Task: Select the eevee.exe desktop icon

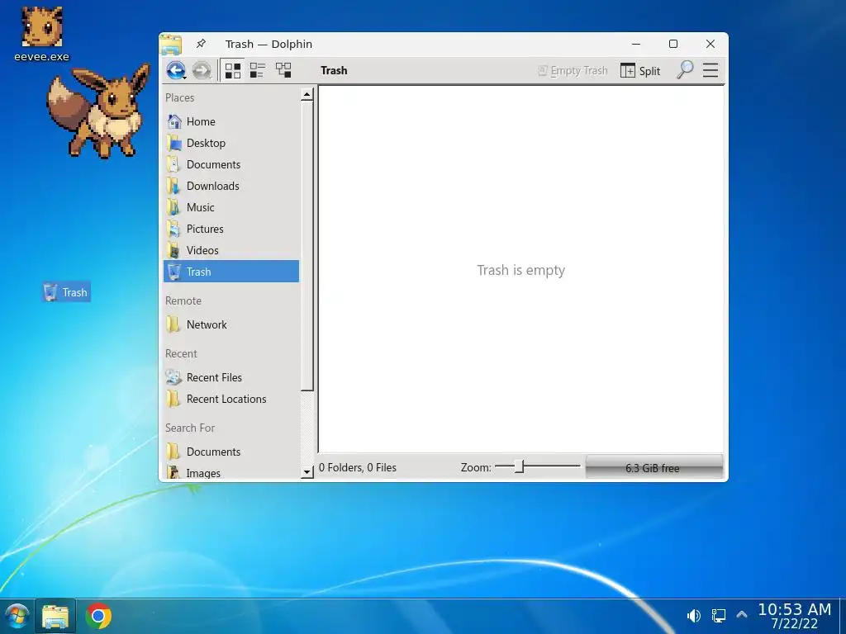Action: (x=41, y=33)
